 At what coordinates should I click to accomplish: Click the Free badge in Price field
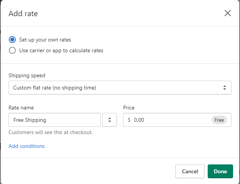point(219,120)
